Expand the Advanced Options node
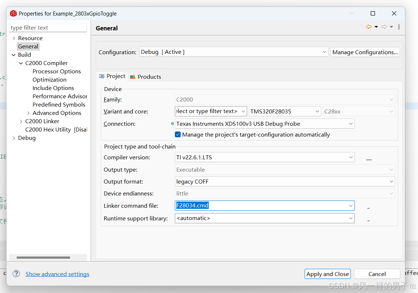The width and height of the screenshot is (418, 293). [28, 113]
